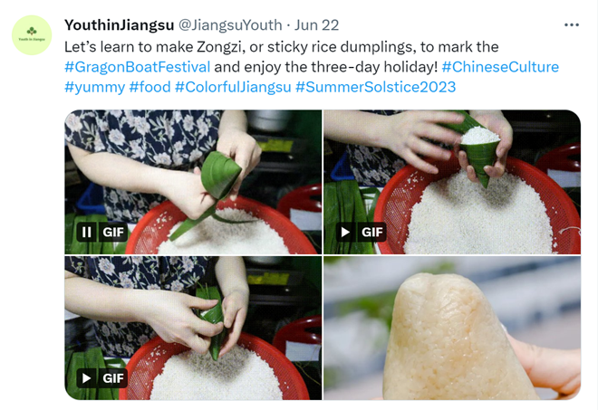Visit the #ColorfulJiangsu hashtag

pyautogui.click(x=233, y=87)
